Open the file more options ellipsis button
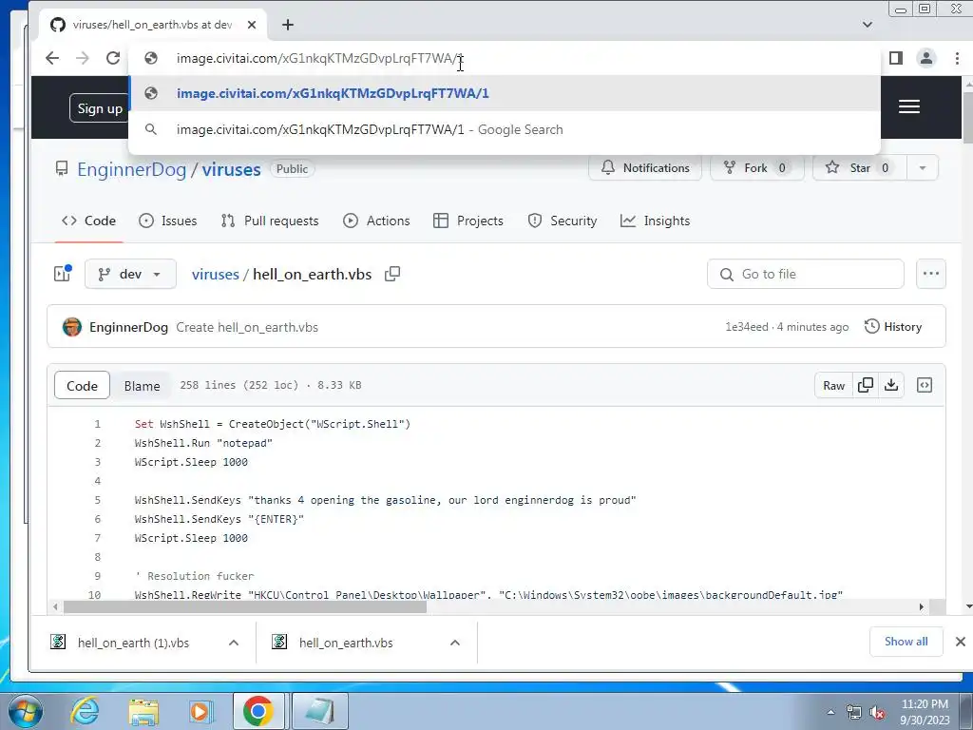This screenshot has width=973, height=730. [931, 274]
